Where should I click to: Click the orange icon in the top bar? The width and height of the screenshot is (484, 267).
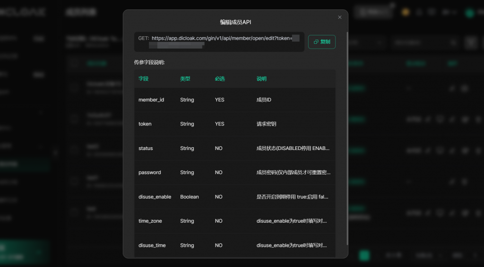405,12
